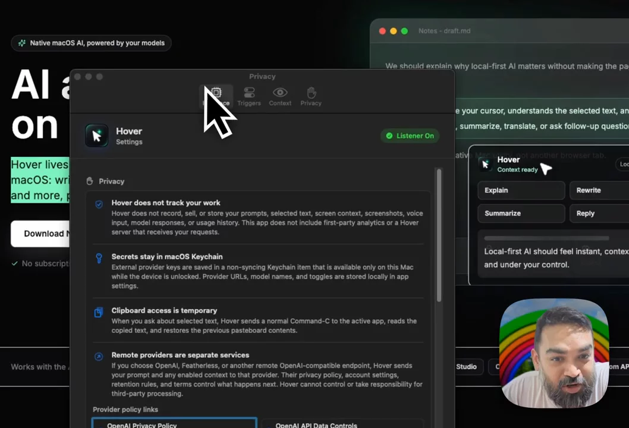Click the toggle-switches icon of the Triggers tab
The width and height of the screenshot is (629, 428).
pyautogui.click(x=249, y=93)
